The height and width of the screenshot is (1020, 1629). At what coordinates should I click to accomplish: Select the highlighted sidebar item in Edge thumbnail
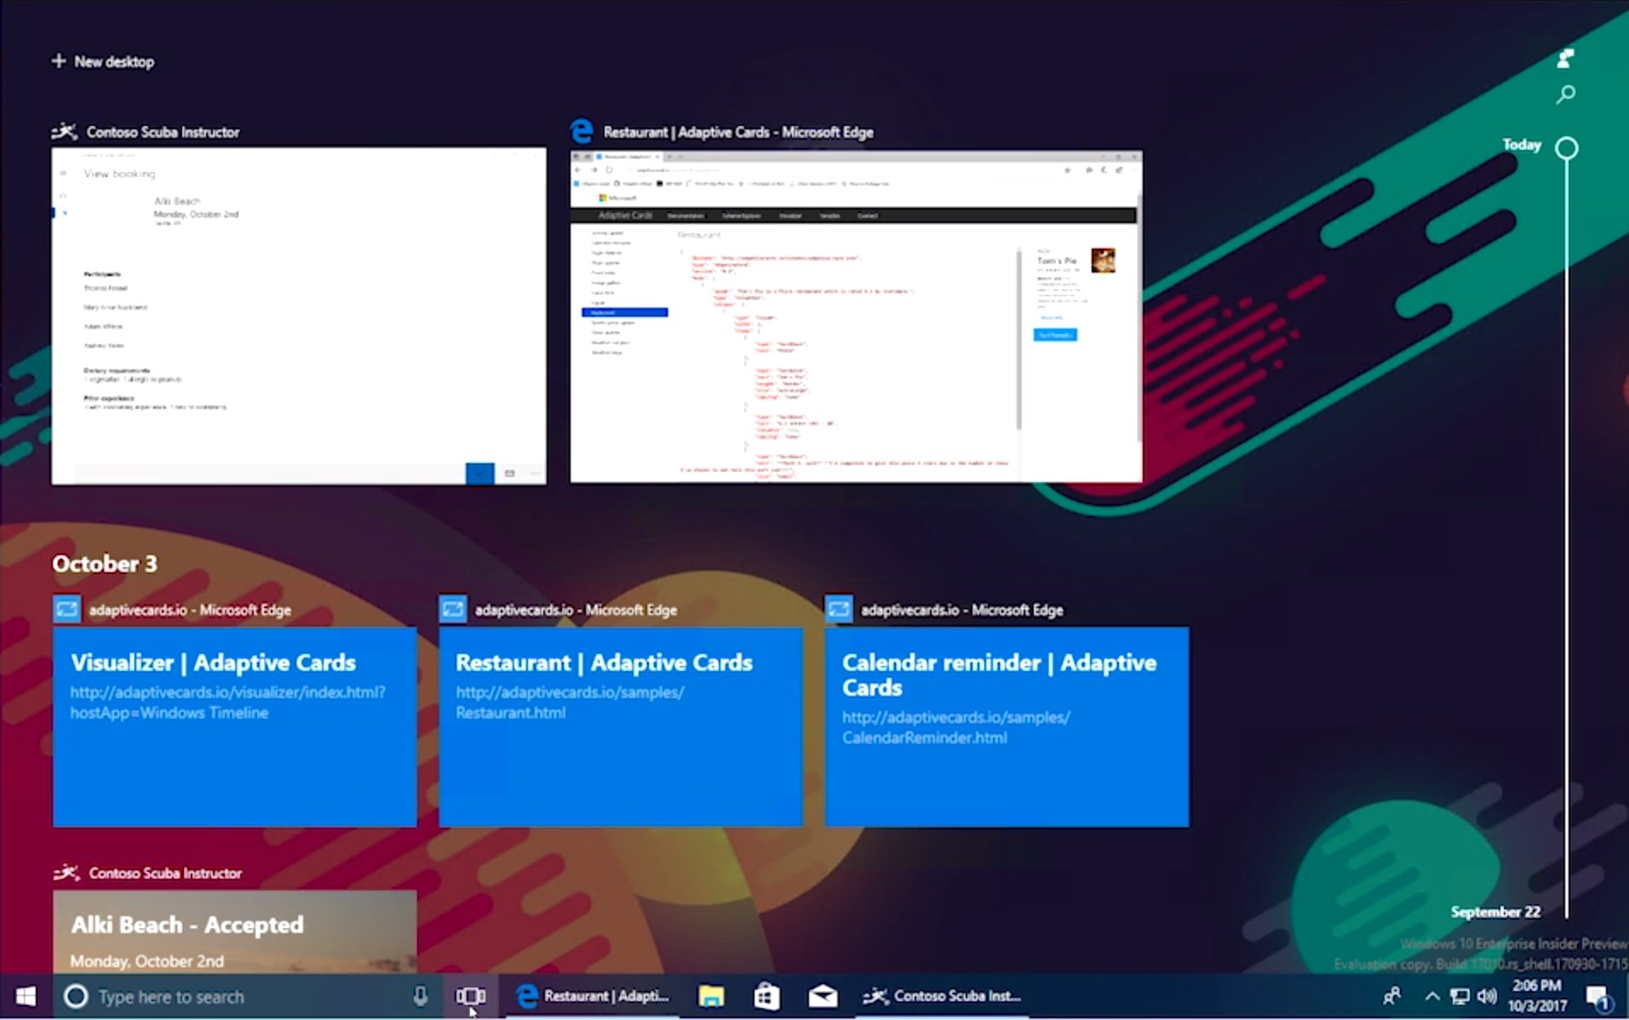[x=625, y=312]
